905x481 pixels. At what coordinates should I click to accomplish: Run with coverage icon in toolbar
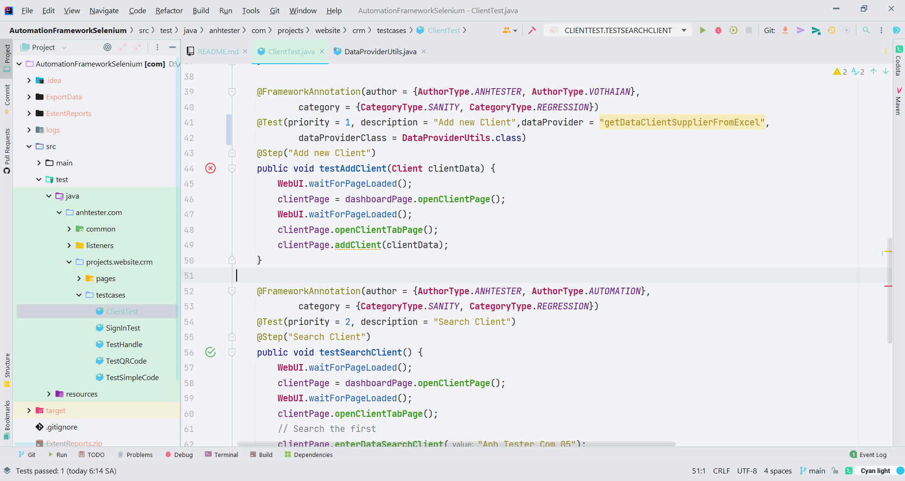pyautogui.click(x=733, y=30)
